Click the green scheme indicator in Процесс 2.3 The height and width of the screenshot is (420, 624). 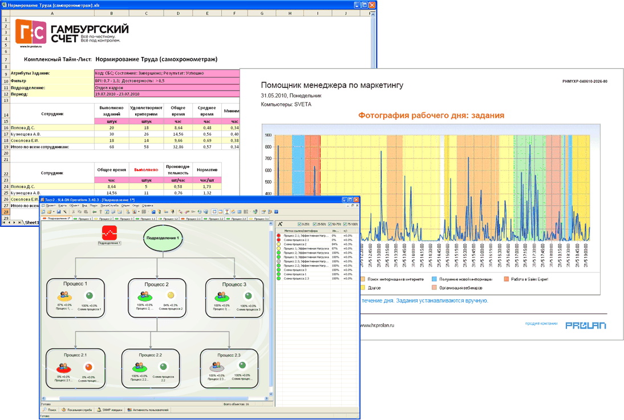(x=242, y=365)
